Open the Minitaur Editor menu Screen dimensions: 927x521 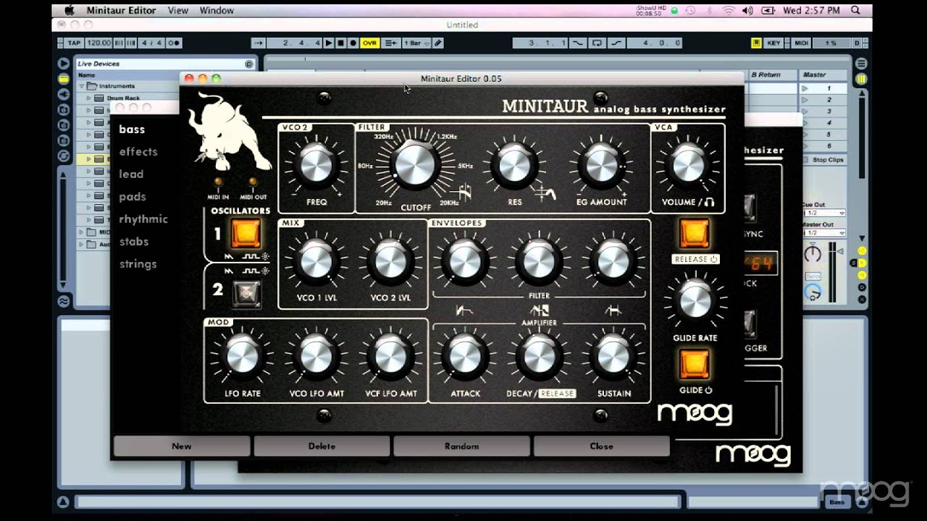point(120,10)
